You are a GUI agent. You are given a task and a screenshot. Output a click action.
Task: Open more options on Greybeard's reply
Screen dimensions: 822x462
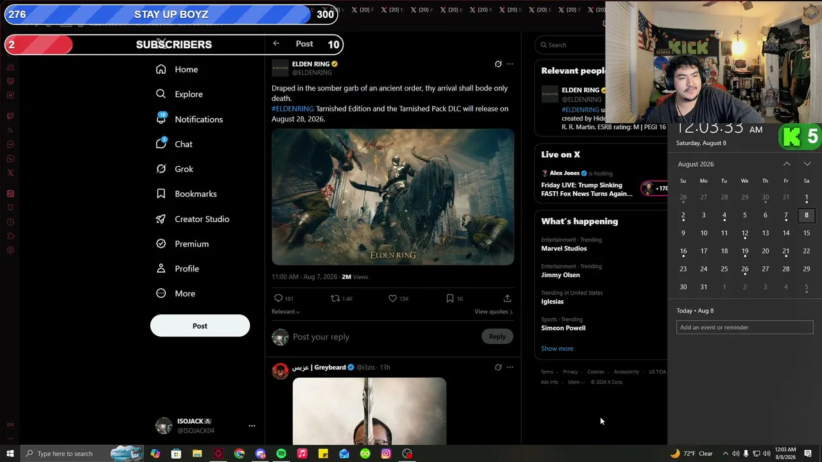pos(510,368)
